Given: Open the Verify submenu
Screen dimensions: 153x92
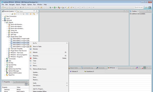Looking at the screenshot, I should [49, 83].
